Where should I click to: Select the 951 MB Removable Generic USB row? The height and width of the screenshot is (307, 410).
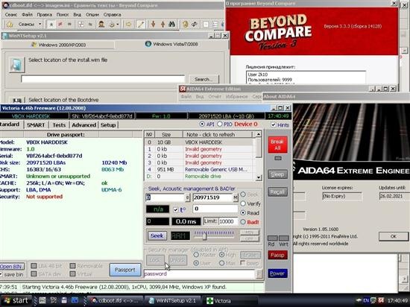click(199, 170)
